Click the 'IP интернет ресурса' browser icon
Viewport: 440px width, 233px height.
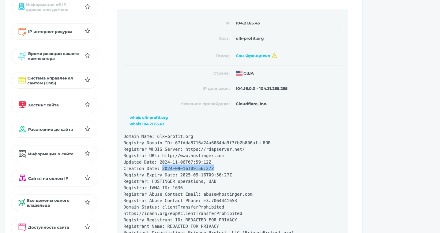point(22,31)
